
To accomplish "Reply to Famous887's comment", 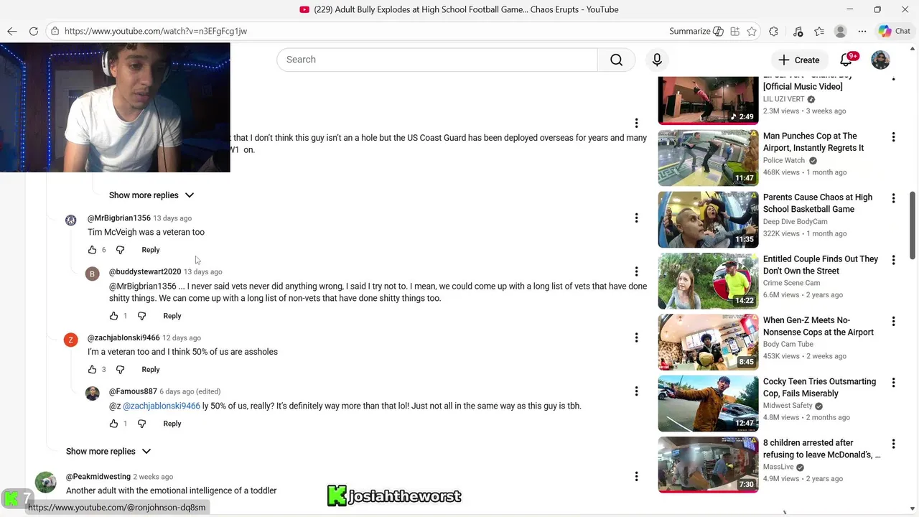I will [x=172, y=424].
